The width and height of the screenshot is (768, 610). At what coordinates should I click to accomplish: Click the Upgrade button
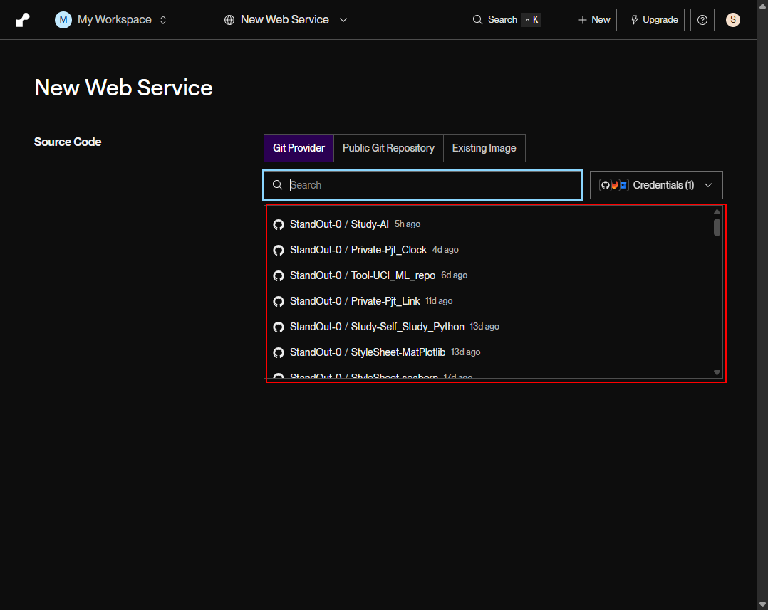[x=653, y=20]
